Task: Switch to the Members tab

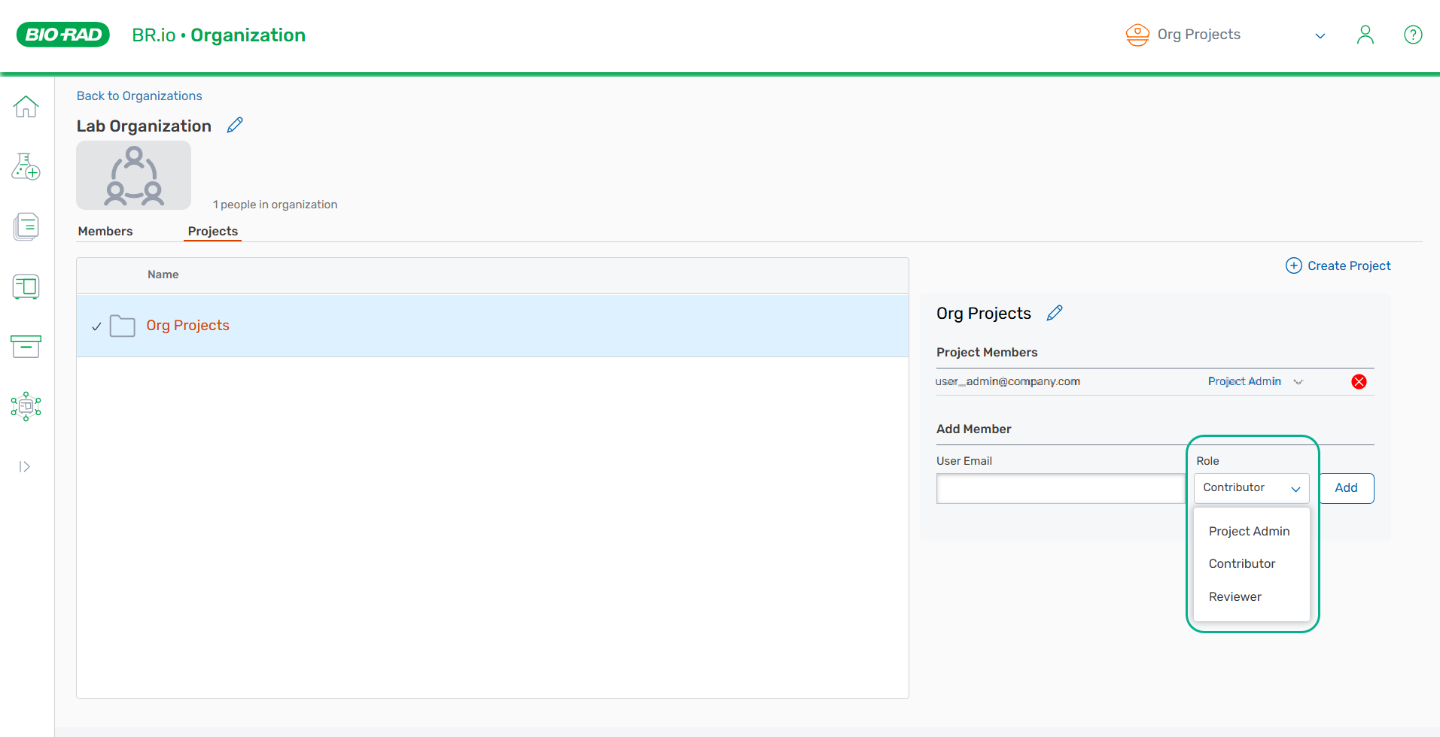Action: (x=105, y=232)
